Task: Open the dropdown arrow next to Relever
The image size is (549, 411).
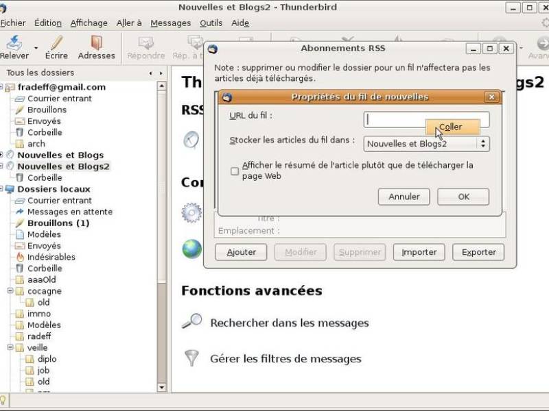Action: click(x=36, y=48)
